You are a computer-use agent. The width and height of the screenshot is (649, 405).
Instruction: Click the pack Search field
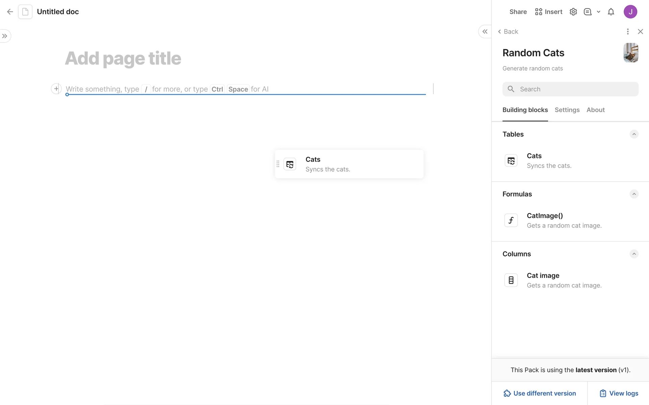(x=570, y=89)
